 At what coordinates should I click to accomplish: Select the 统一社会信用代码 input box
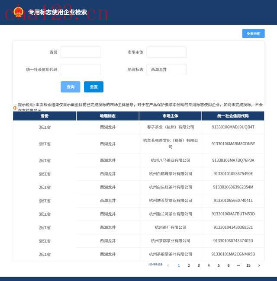[81, 70]
